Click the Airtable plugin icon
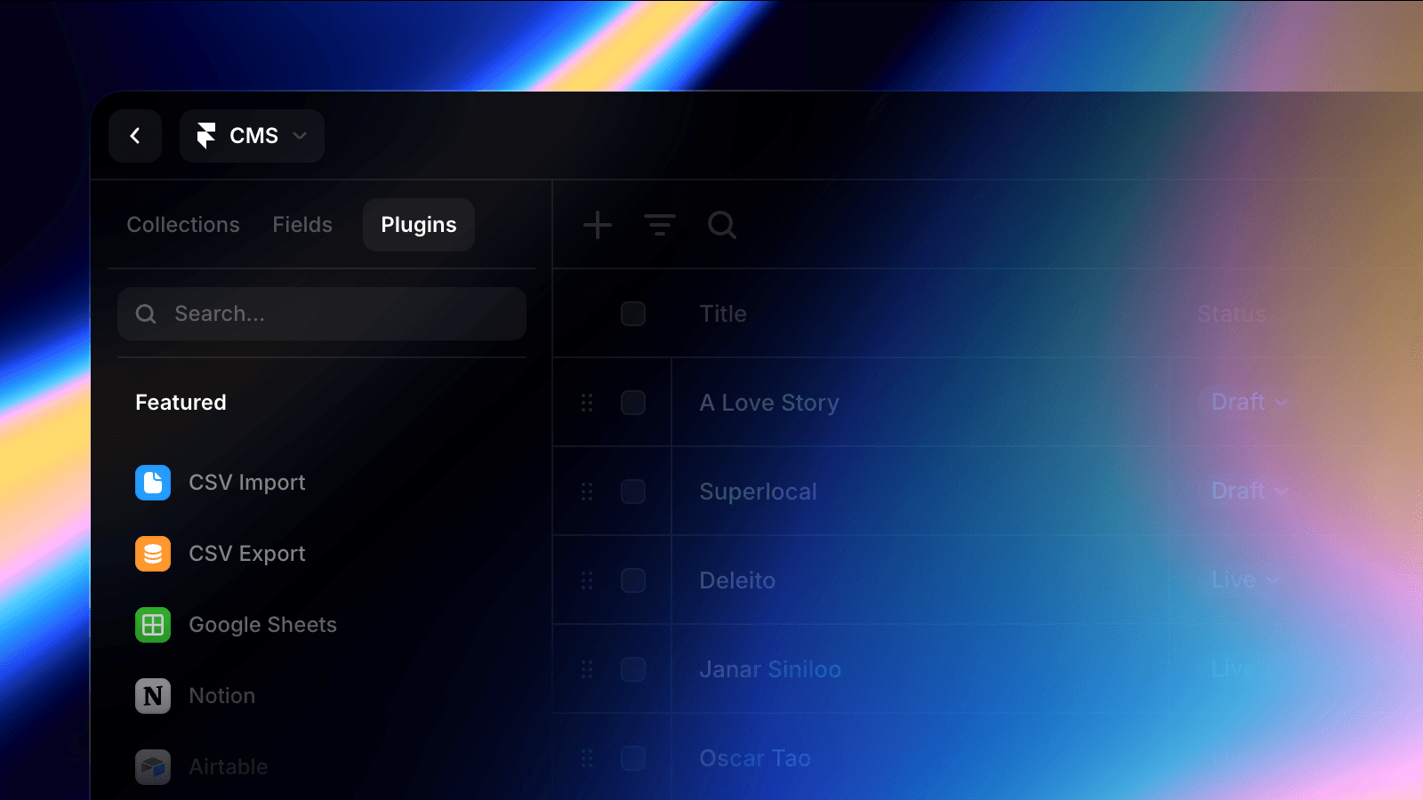1423x800 pixels. [x=153, y=767]
